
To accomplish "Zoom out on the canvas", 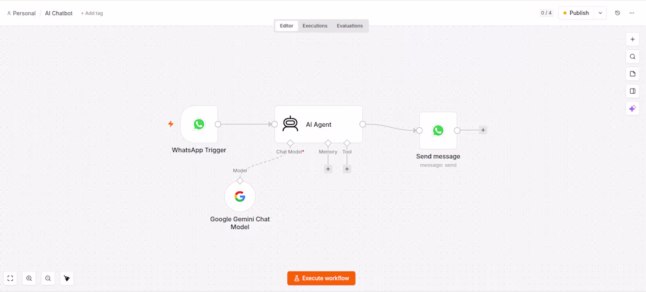I will (48, 279).
